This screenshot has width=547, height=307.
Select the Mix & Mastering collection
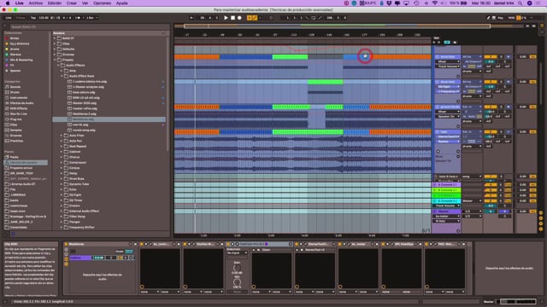point(21,60)
